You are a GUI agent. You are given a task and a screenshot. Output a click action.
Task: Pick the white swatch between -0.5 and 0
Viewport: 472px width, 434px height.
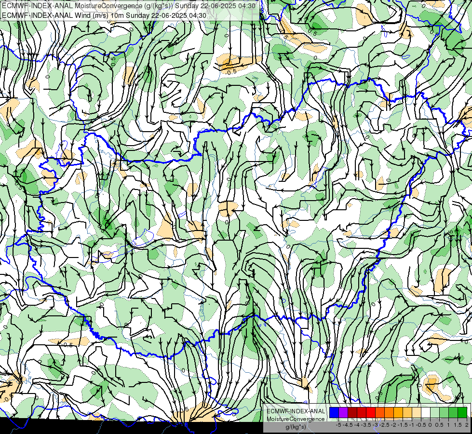point(426,413)
